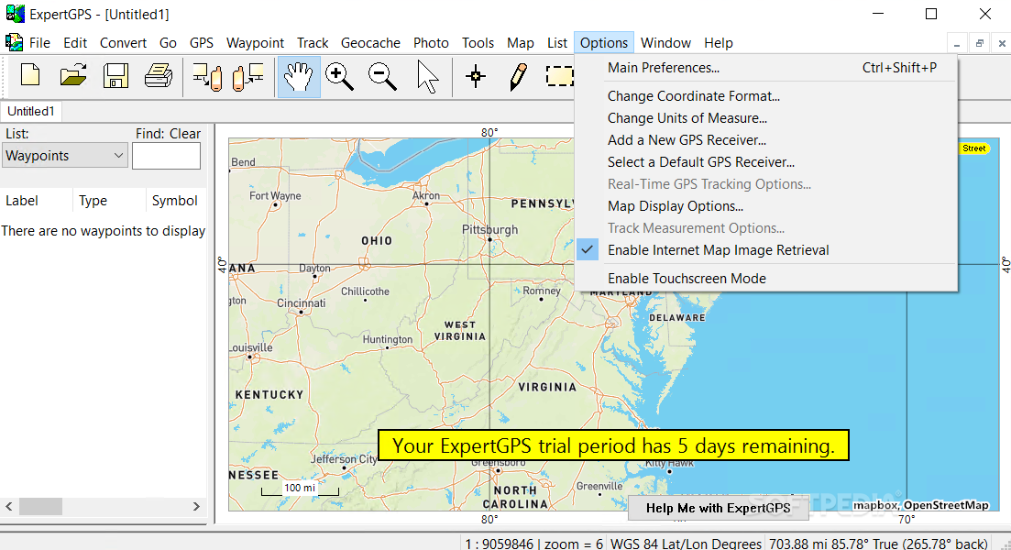
Task: Click the Pittsburgh city label on map
Action: pos(489,229)
